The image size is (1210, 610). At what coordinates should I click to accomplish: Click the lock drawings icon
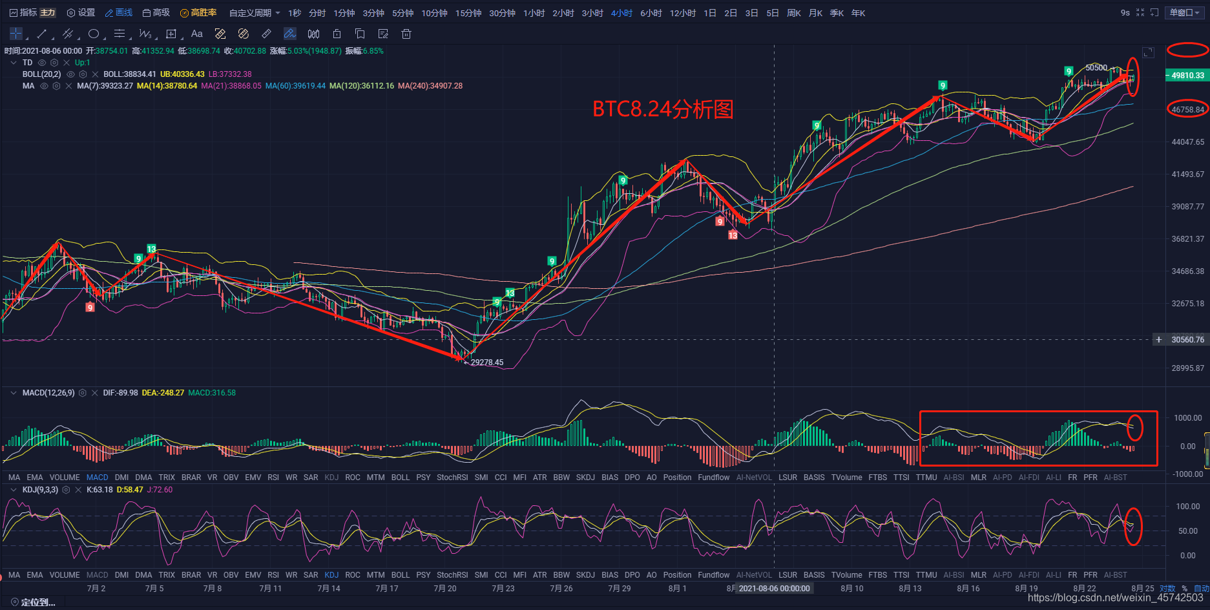tap(337, 34)
